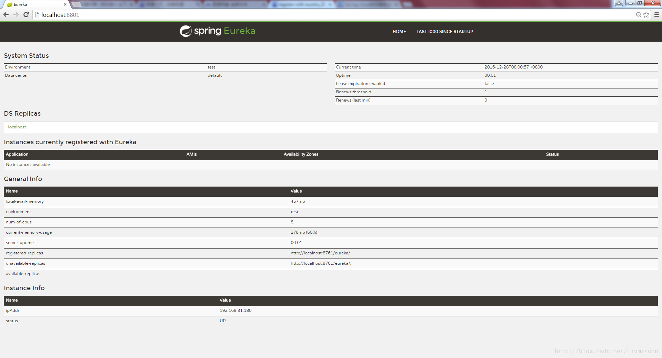The width and height of the screenshot is (662, 358).
Task: Select the current time value 2016-12-28T08:00:57
Action: pyautogui.click(x=513, y=67)
